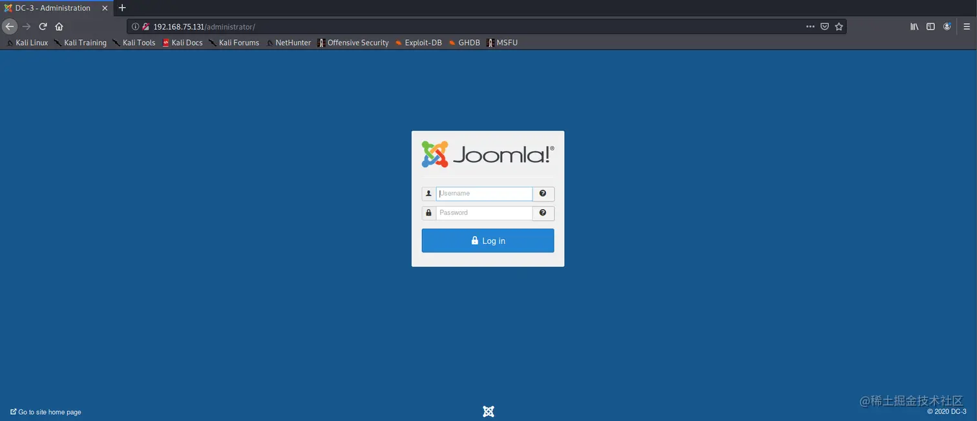
Task: Open the GHDB bookmark
Action: click(464, 43)
